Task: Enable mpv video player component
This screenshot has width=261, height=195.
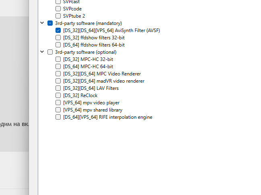Action: 58,103
